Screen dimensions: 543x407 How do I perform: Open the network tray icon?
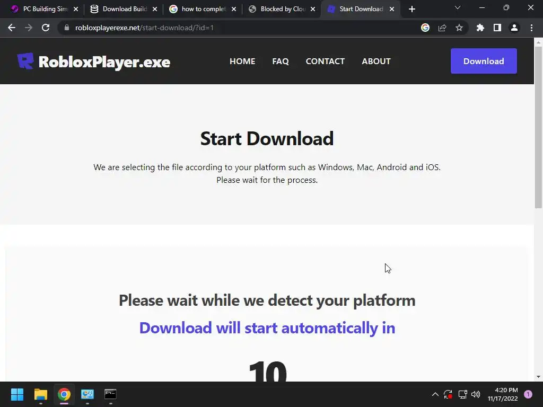[x=462, y=394]
